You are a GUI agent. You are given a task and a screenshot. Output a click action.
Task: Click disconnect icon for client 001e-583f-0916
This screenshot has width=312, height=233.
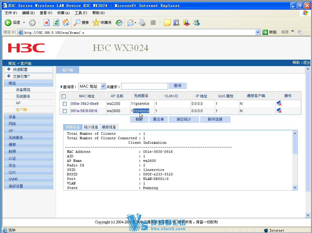[279, 111]
